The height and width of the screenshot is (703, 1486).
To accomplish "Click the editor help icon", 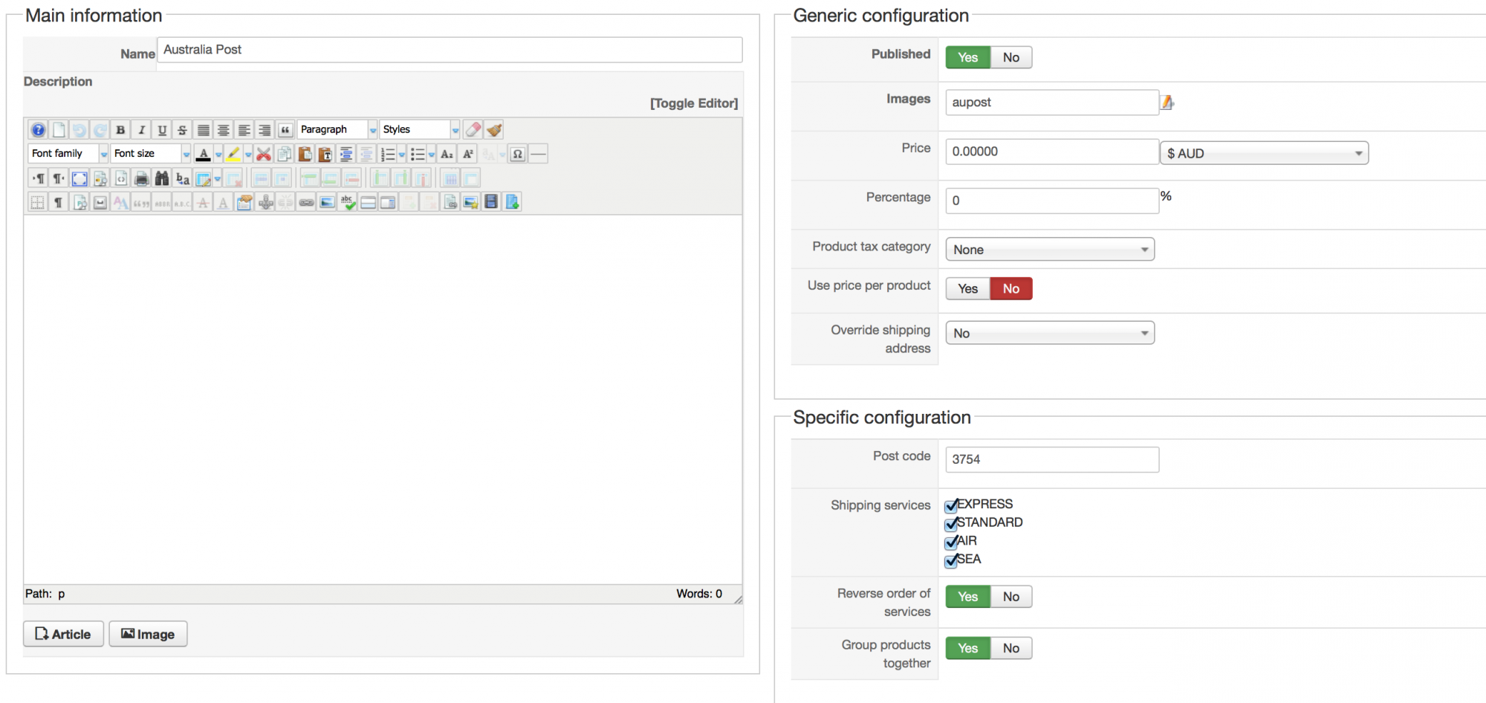I will pos(38,130).
